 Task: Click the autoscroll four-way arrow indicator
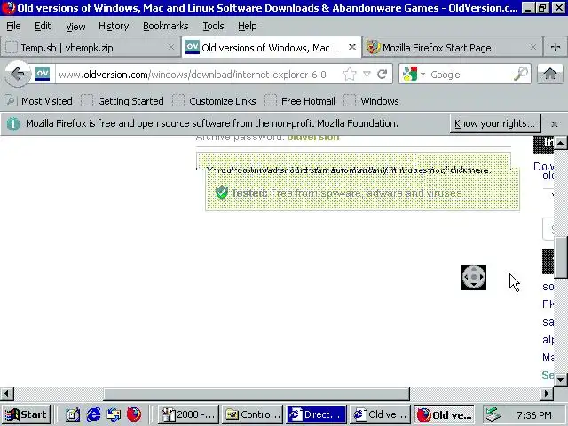[x=474, y=278]
